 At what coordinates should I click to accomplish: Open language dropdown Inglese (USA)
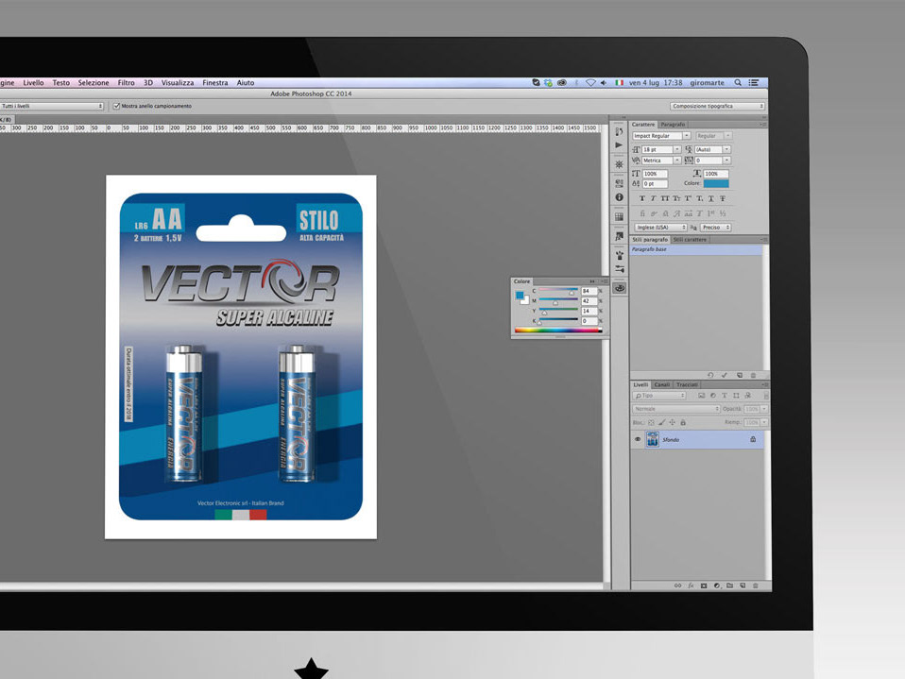click(x=661, y=228)
